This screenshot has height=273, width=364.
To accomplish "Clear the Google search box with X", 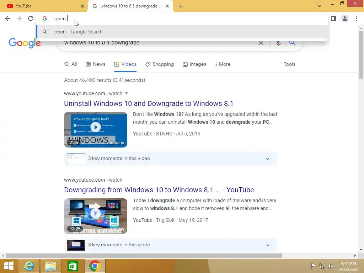I will pos(261,43).
